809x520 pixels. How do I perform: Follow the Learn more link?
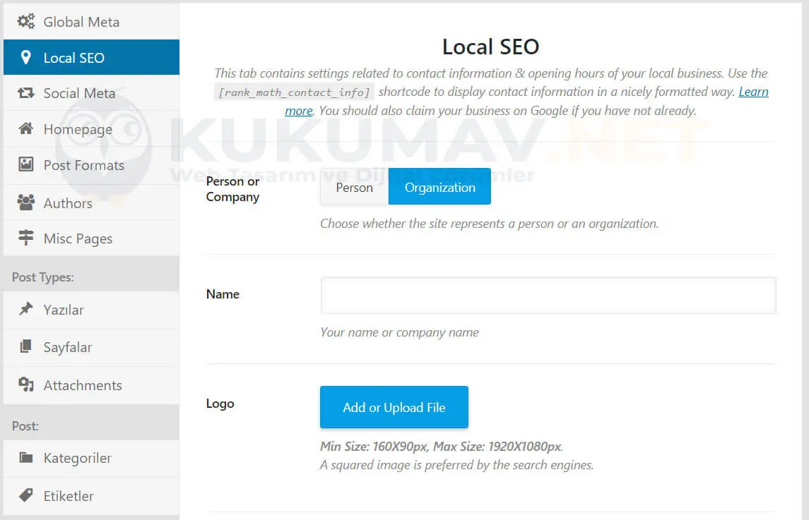click(x=753, y=92)
